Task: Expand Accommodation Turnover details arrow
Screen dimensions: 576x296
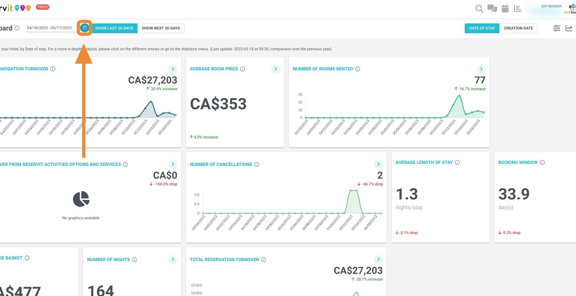Action: [x=173, y=69]
